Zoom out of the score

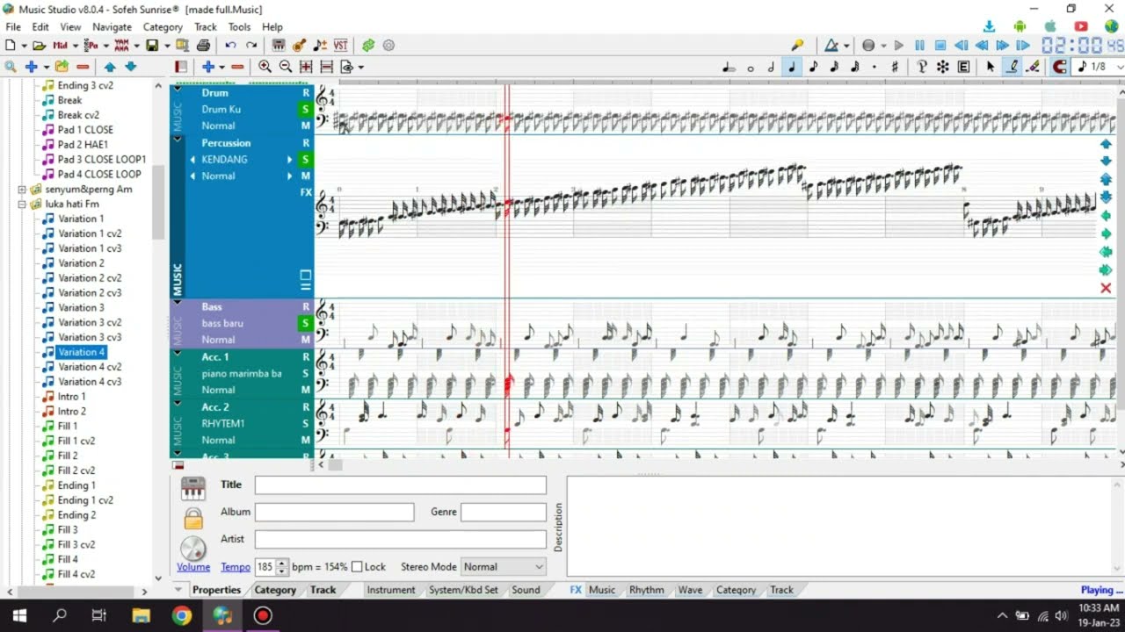tap(286, 67)
